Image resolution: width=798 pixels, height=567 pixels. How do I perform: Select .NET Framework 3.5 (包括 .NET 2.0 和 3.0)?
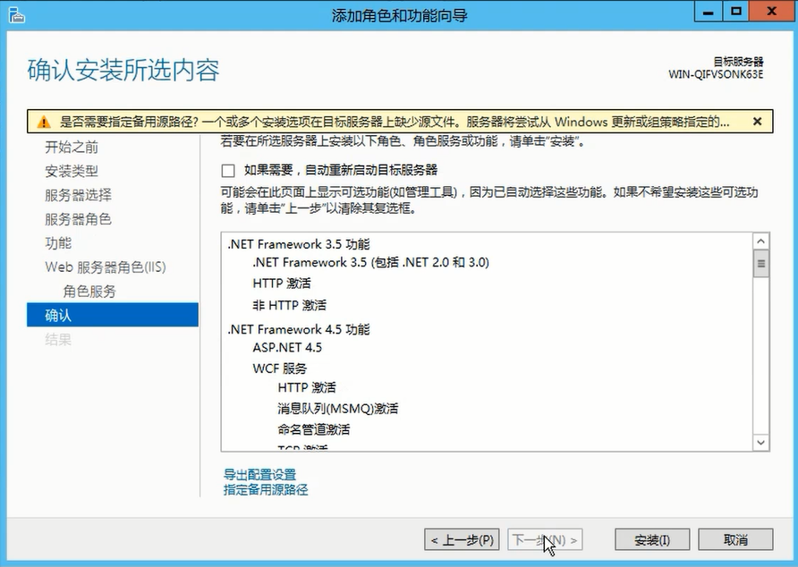coord(371,263)
